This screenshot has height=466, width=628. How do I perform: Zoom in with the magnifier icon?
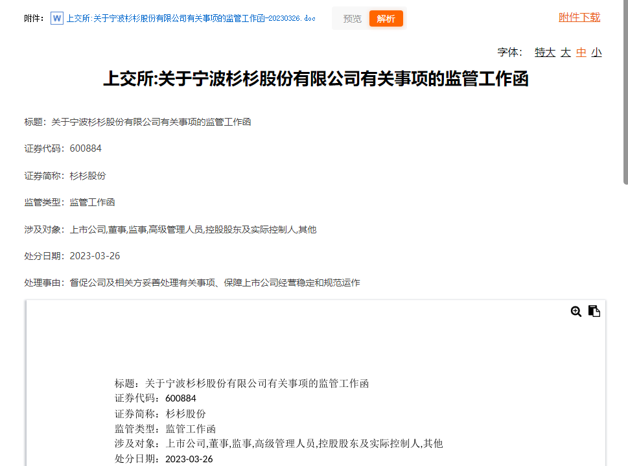click(x=576, y=312)
